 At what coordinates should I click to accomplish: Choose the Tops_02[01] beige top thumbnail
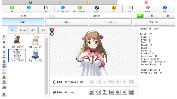pyautogui.click(x=35, y=42)
